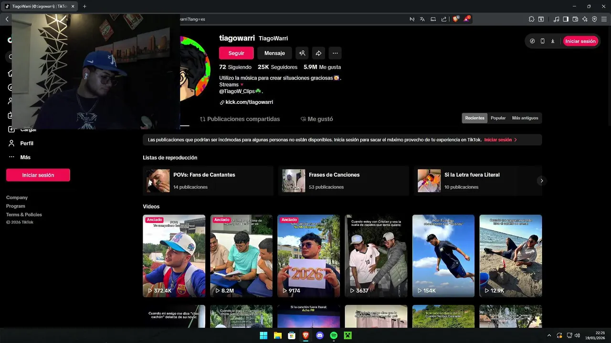Screen dimensions: 611x343
Task: Click the pink Seguir button
Action: [236, 53]
